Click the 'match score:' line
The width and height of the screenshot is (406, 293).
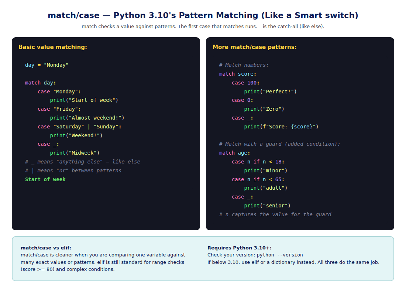[x=238, y=74]
